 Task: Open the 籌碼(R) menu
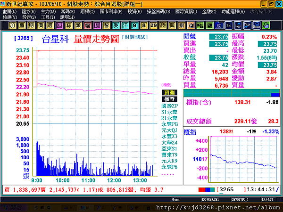click(x=68, y=12)
